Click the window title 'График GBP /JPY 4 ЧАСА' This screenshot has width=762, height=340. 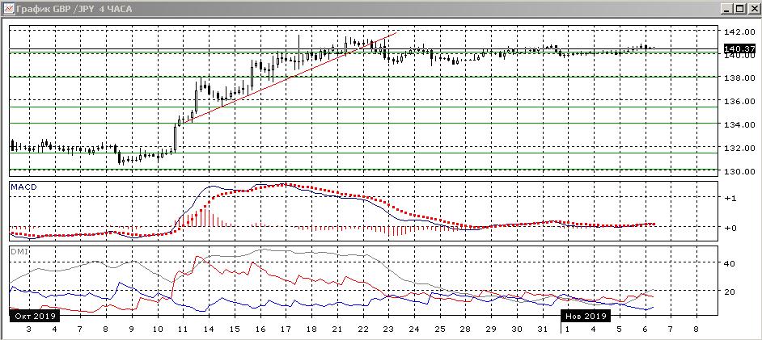pyautogui.click(x=75, y=9)
